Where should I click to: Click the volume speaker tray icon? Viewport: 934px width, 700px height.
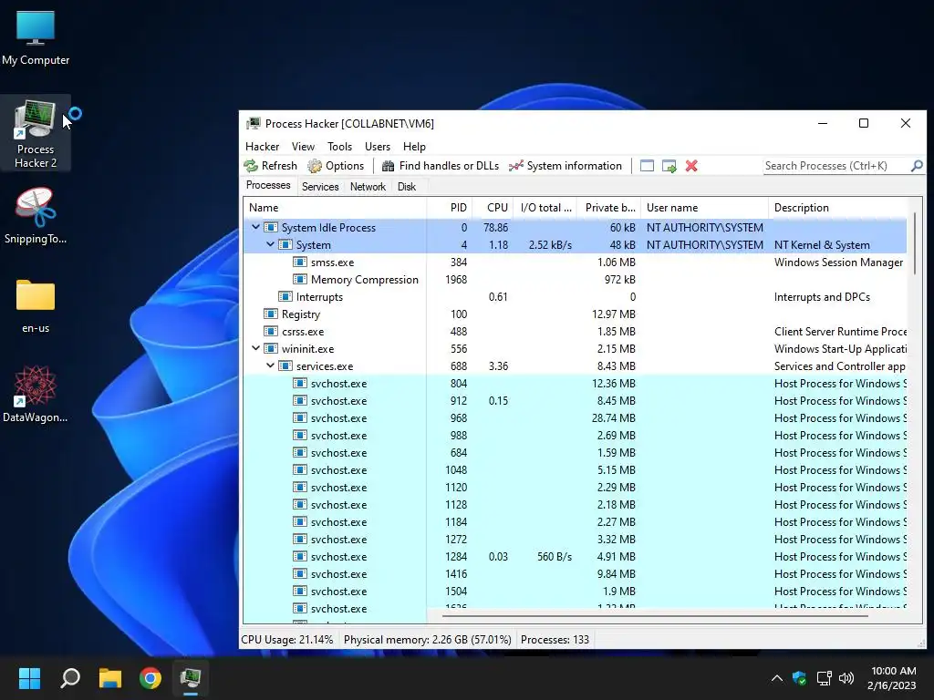tap(846, 678)
